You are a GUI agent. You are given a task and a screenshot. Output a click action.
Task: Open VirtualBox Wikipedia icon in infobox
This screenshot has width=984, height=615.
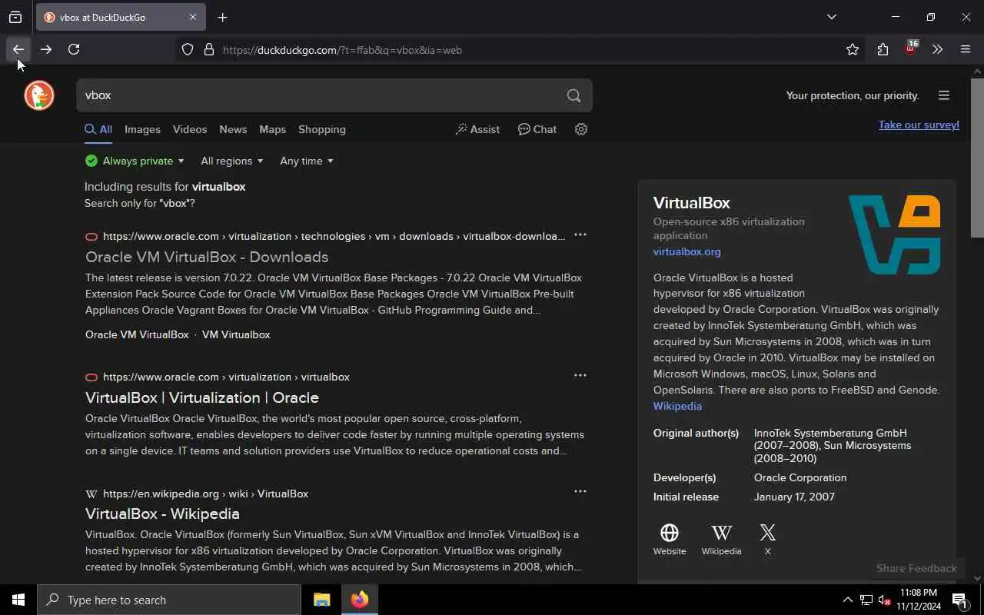(x=721, y=539)
